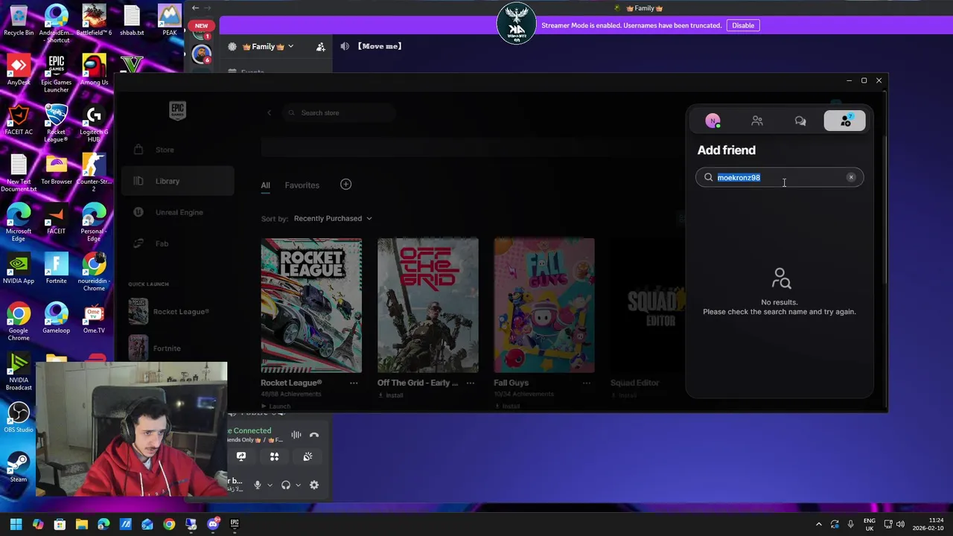The width and height of the screenshot is (953, 536).
Task: Open Discord from the taskbar
Action: point(213,524)
